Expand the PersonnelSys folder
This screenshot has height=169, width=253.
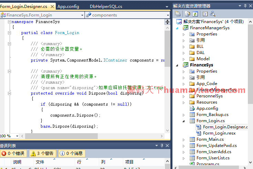click(x=183, y=96)
